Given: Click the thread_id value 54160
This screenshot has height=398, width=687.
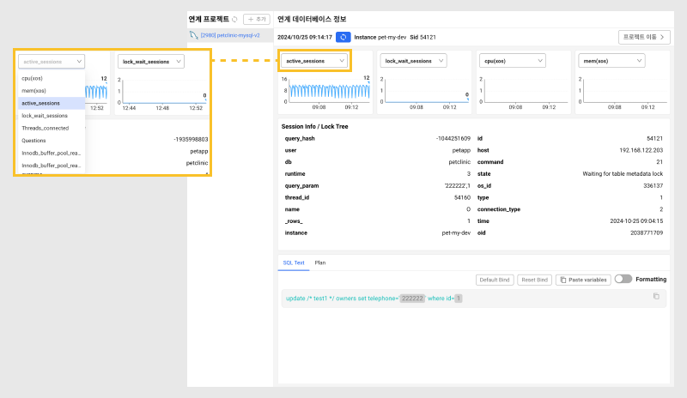Looking at the screenshot, I should (462, 197).
